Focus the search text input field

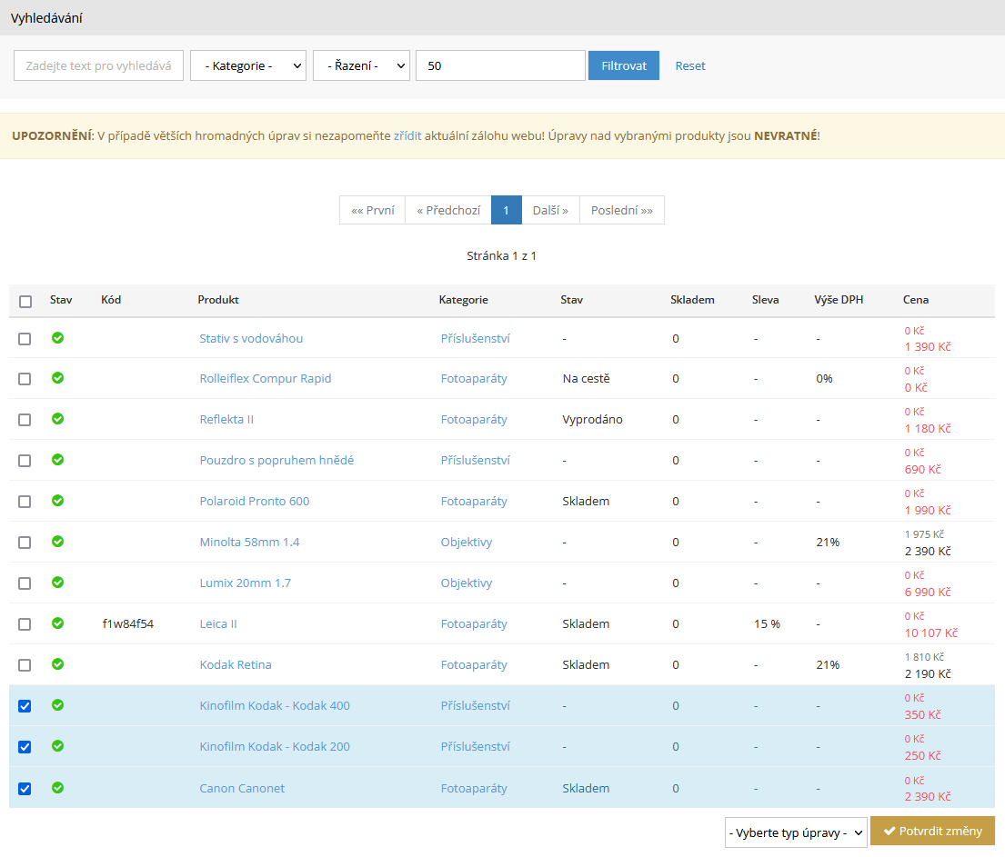click(99, 65)
